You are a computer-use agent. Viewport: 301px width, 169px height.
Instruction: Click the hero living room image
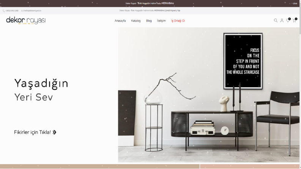coord(209,95)
